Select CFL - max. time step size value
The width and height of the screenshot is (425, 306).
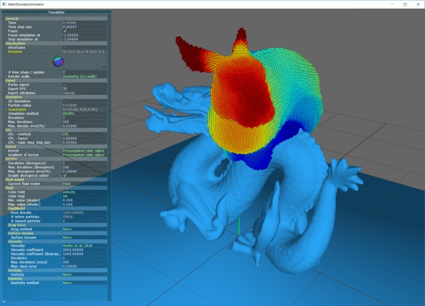[85, 143]
